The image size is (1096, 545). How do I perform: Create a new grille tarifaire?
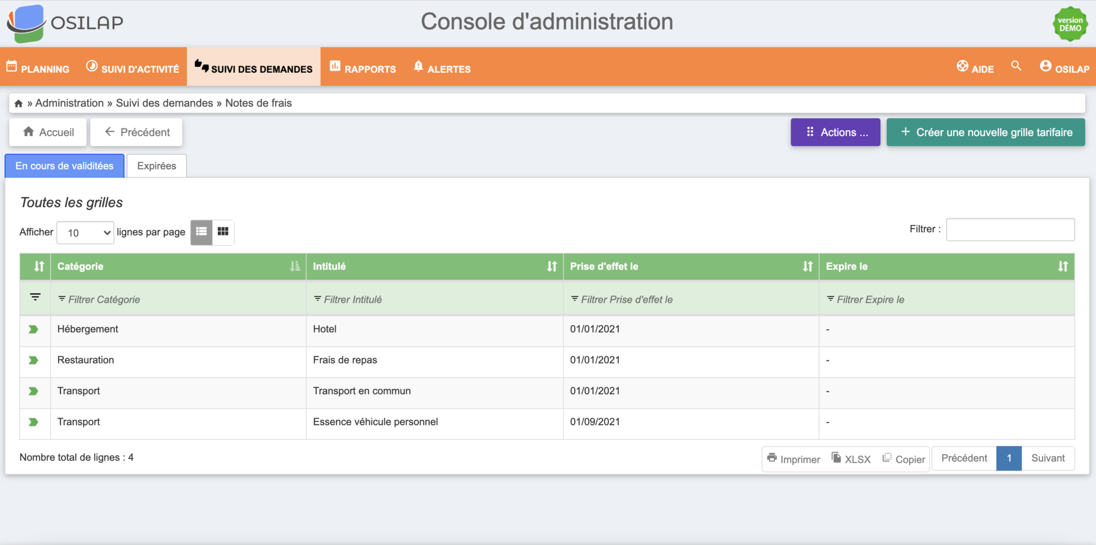[986, 132]
